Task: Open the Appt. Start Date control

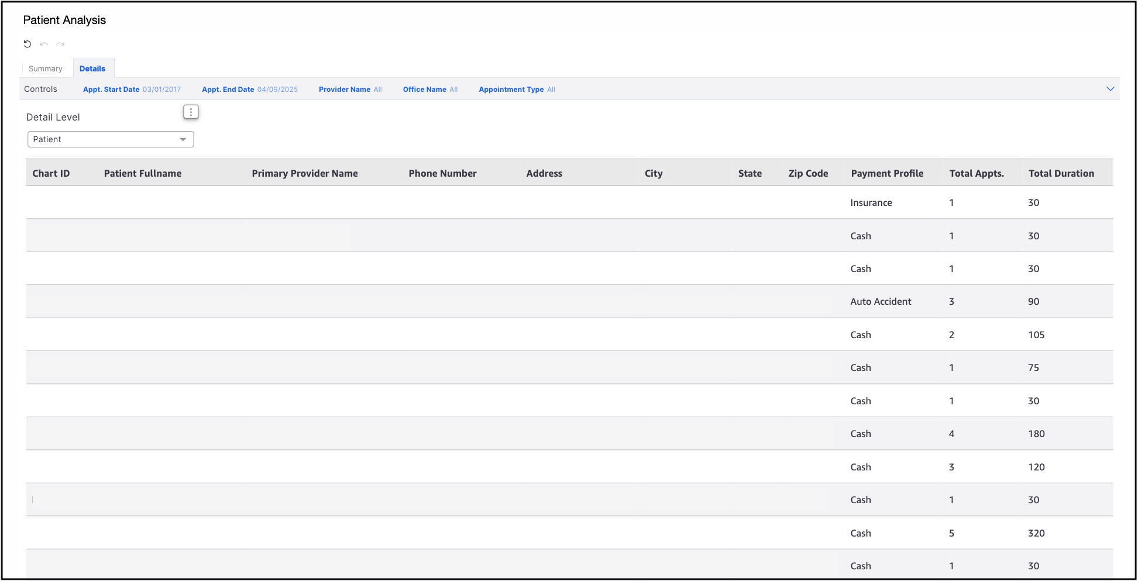Action: click(132, 90)
